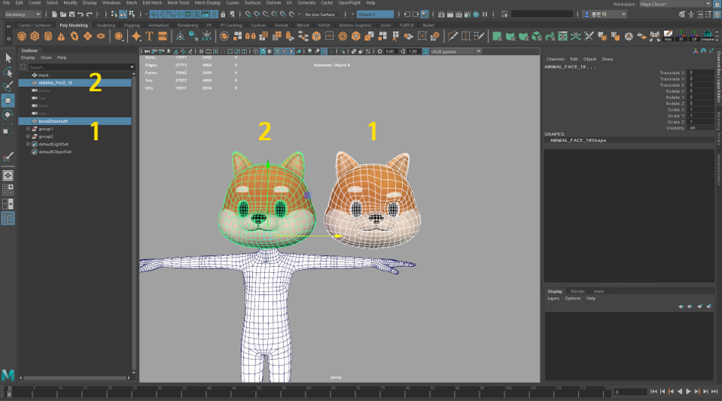The width and height of the screenshot is (722, 401).
Task: Open the Deform menu
Action: [273, 3]
